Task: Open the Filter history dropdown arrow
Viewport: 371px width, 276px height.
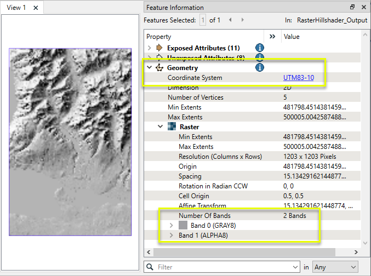Action: tap(296, 267)
